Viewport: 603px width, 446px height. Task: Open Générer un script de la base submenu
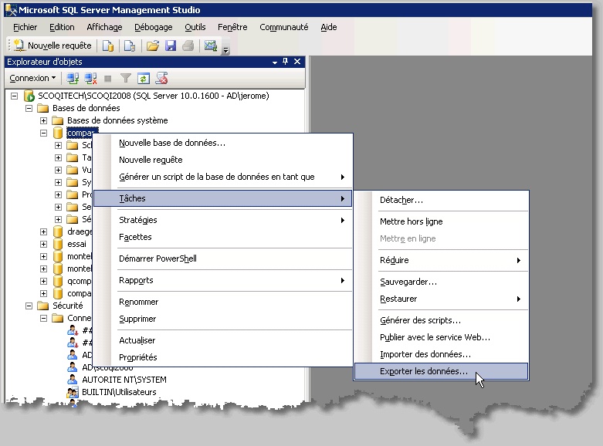click(222, 177)
